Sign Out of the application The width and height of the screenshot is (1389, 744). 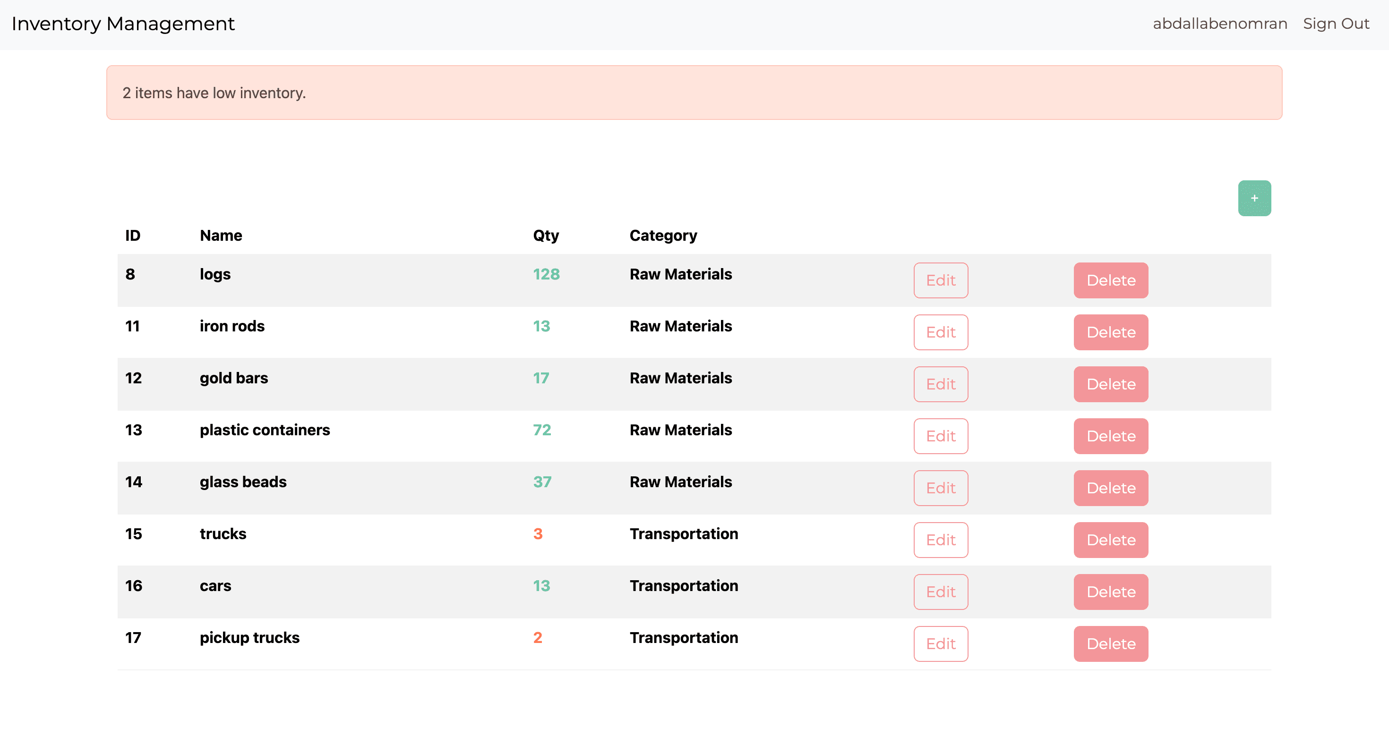click(x=1336, y=24)
